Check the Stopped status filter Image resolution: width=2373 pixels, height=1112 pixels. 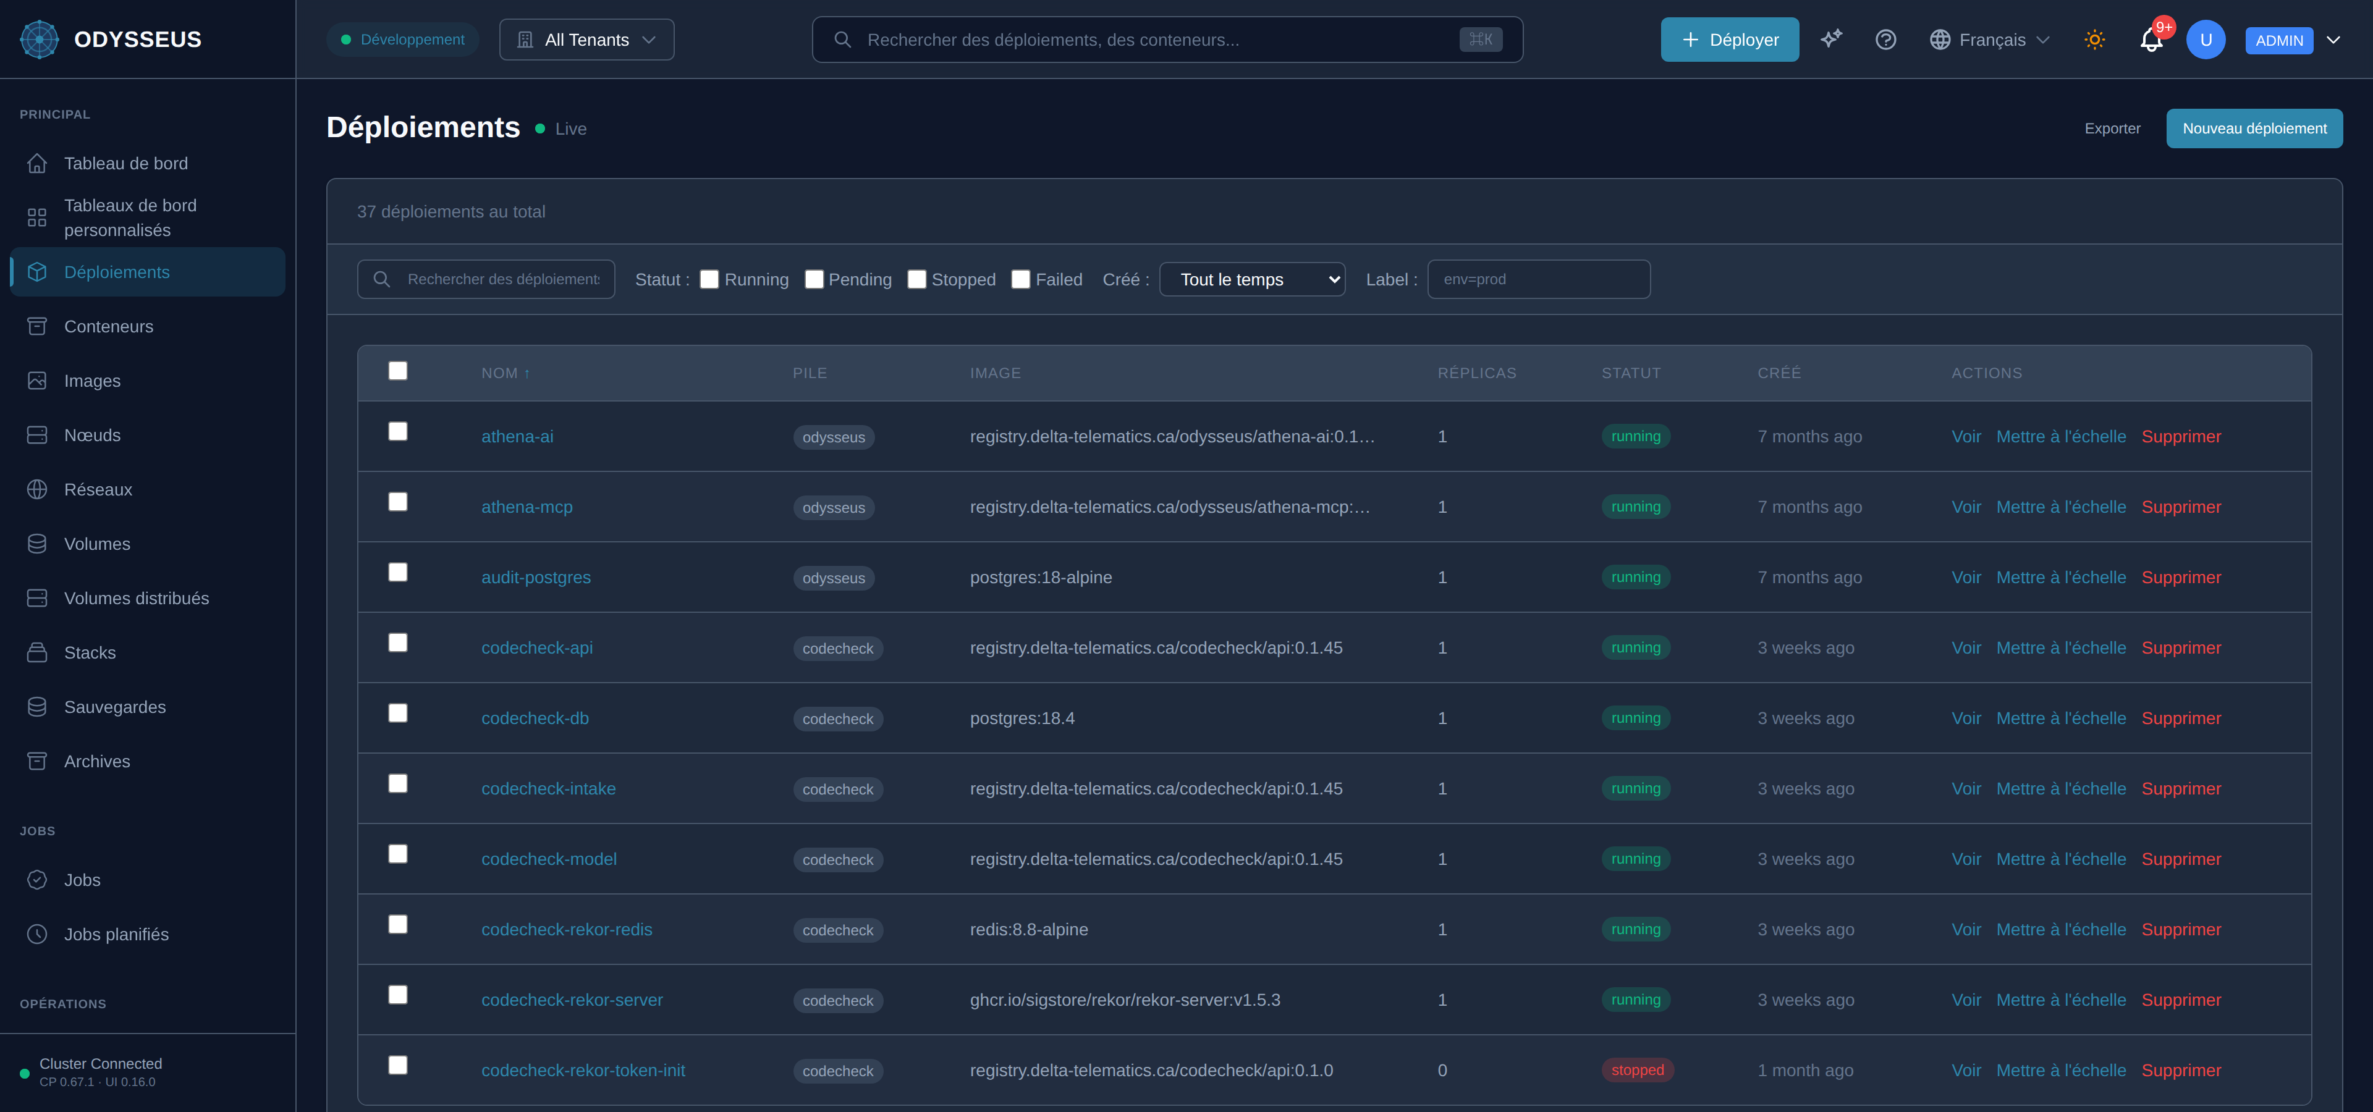[x=916, y=279]
